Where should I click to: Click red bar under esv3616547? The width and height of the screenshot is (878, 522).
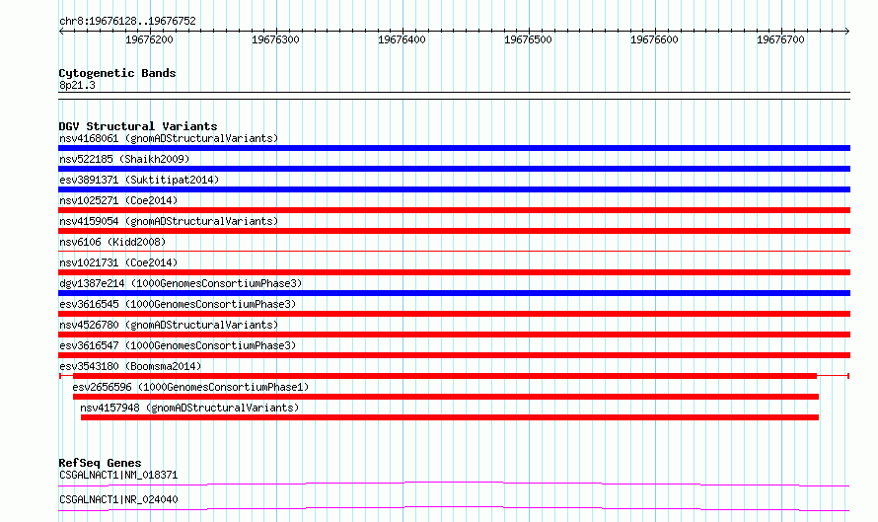[454, 355]
